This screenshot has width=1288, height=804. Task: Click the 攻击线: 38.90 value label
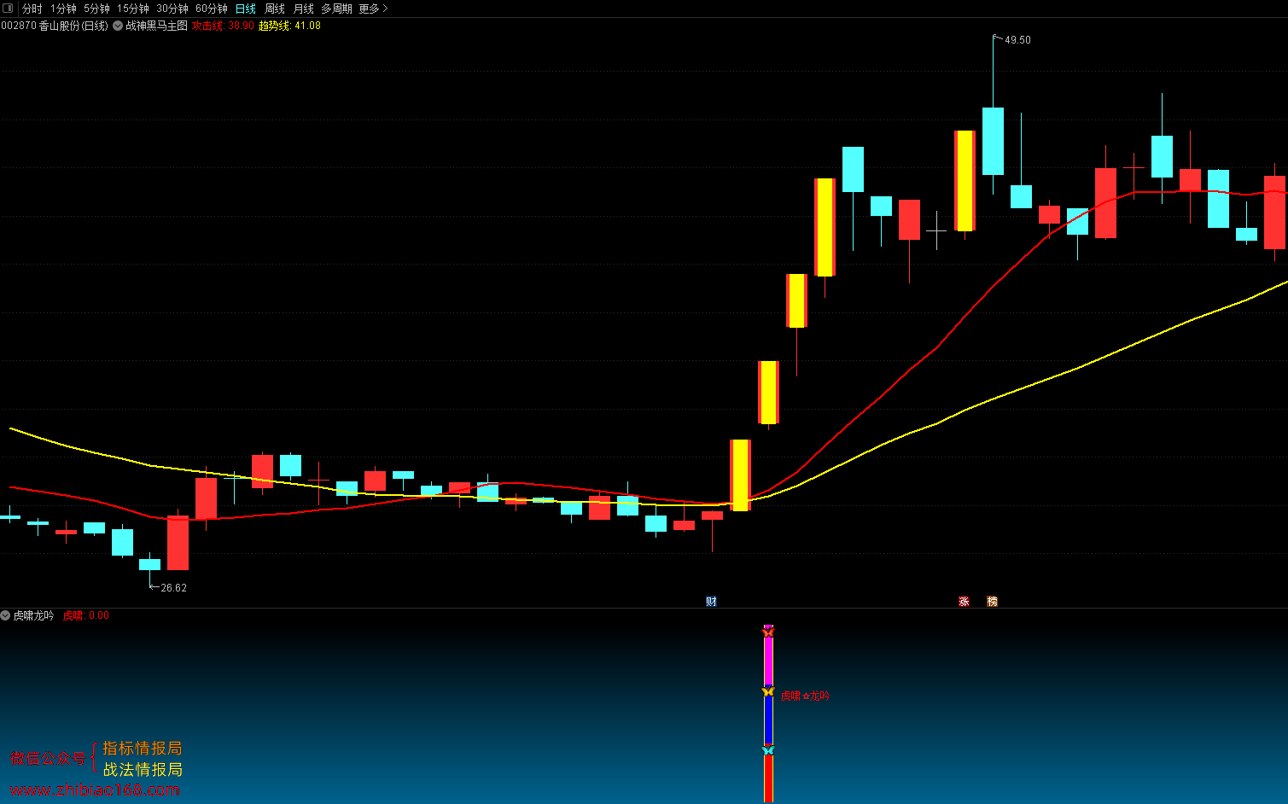[x=223, y=26]
